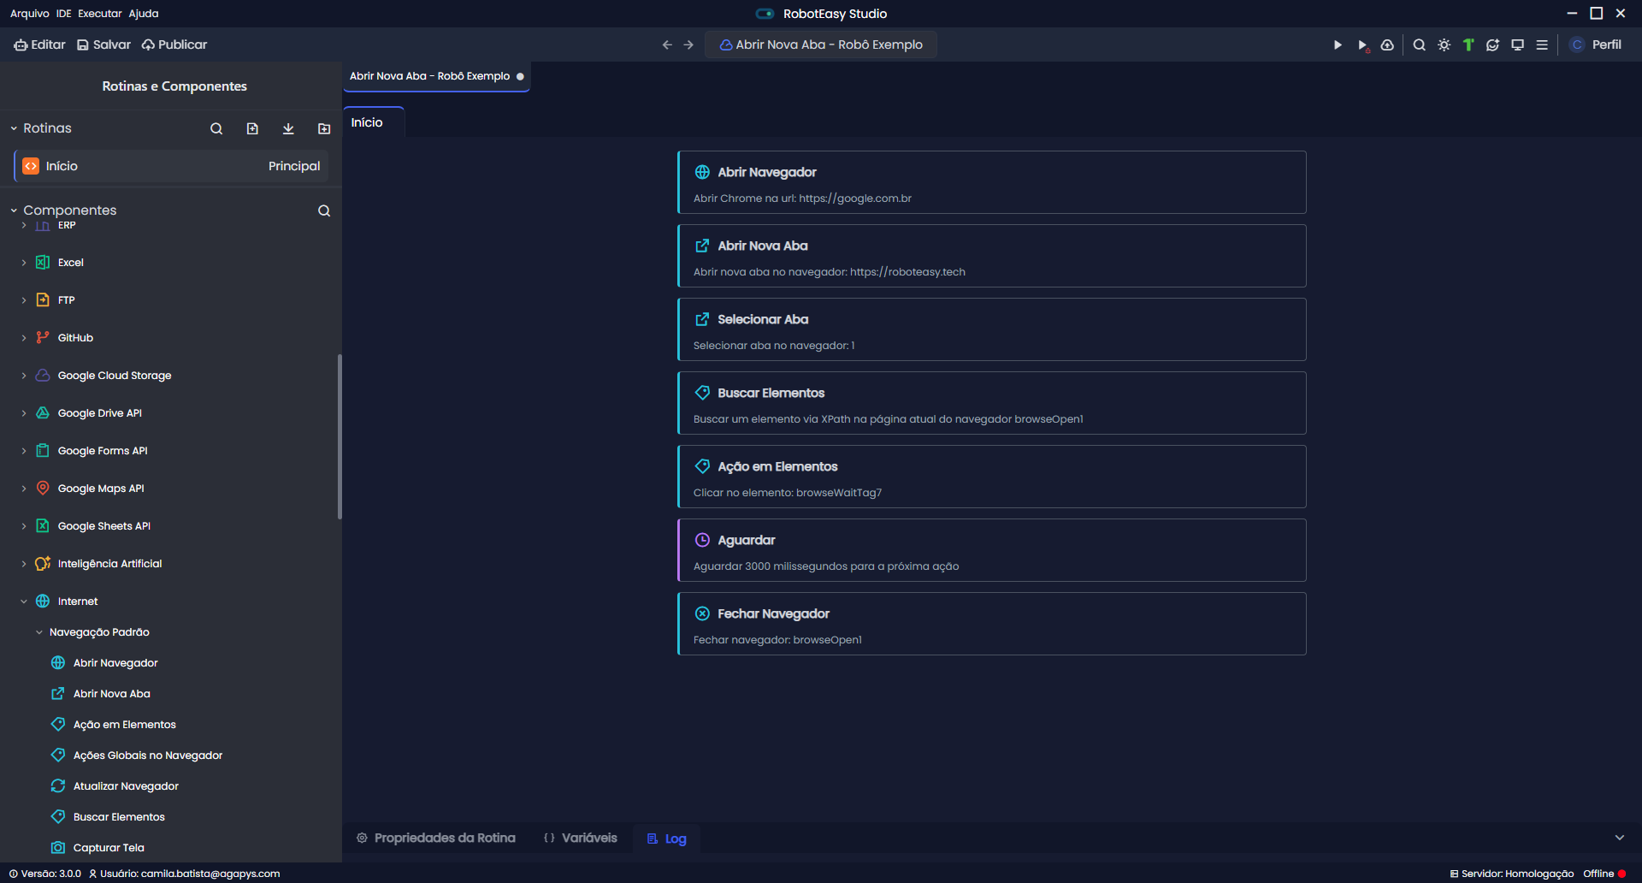Click the import download icon in Rotinas
Viewport: 1642px width, 883px height.
[288, 128]
